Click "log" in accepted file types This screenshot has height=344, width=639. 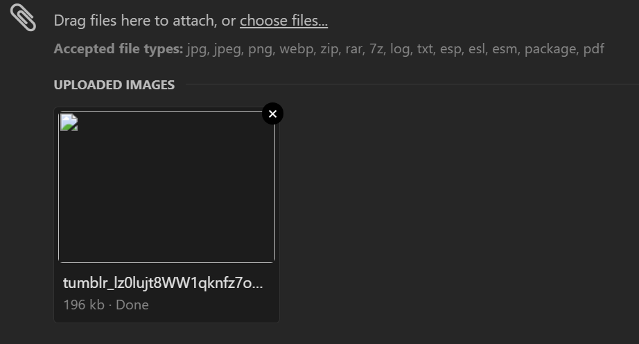click(x=400, y=49)
